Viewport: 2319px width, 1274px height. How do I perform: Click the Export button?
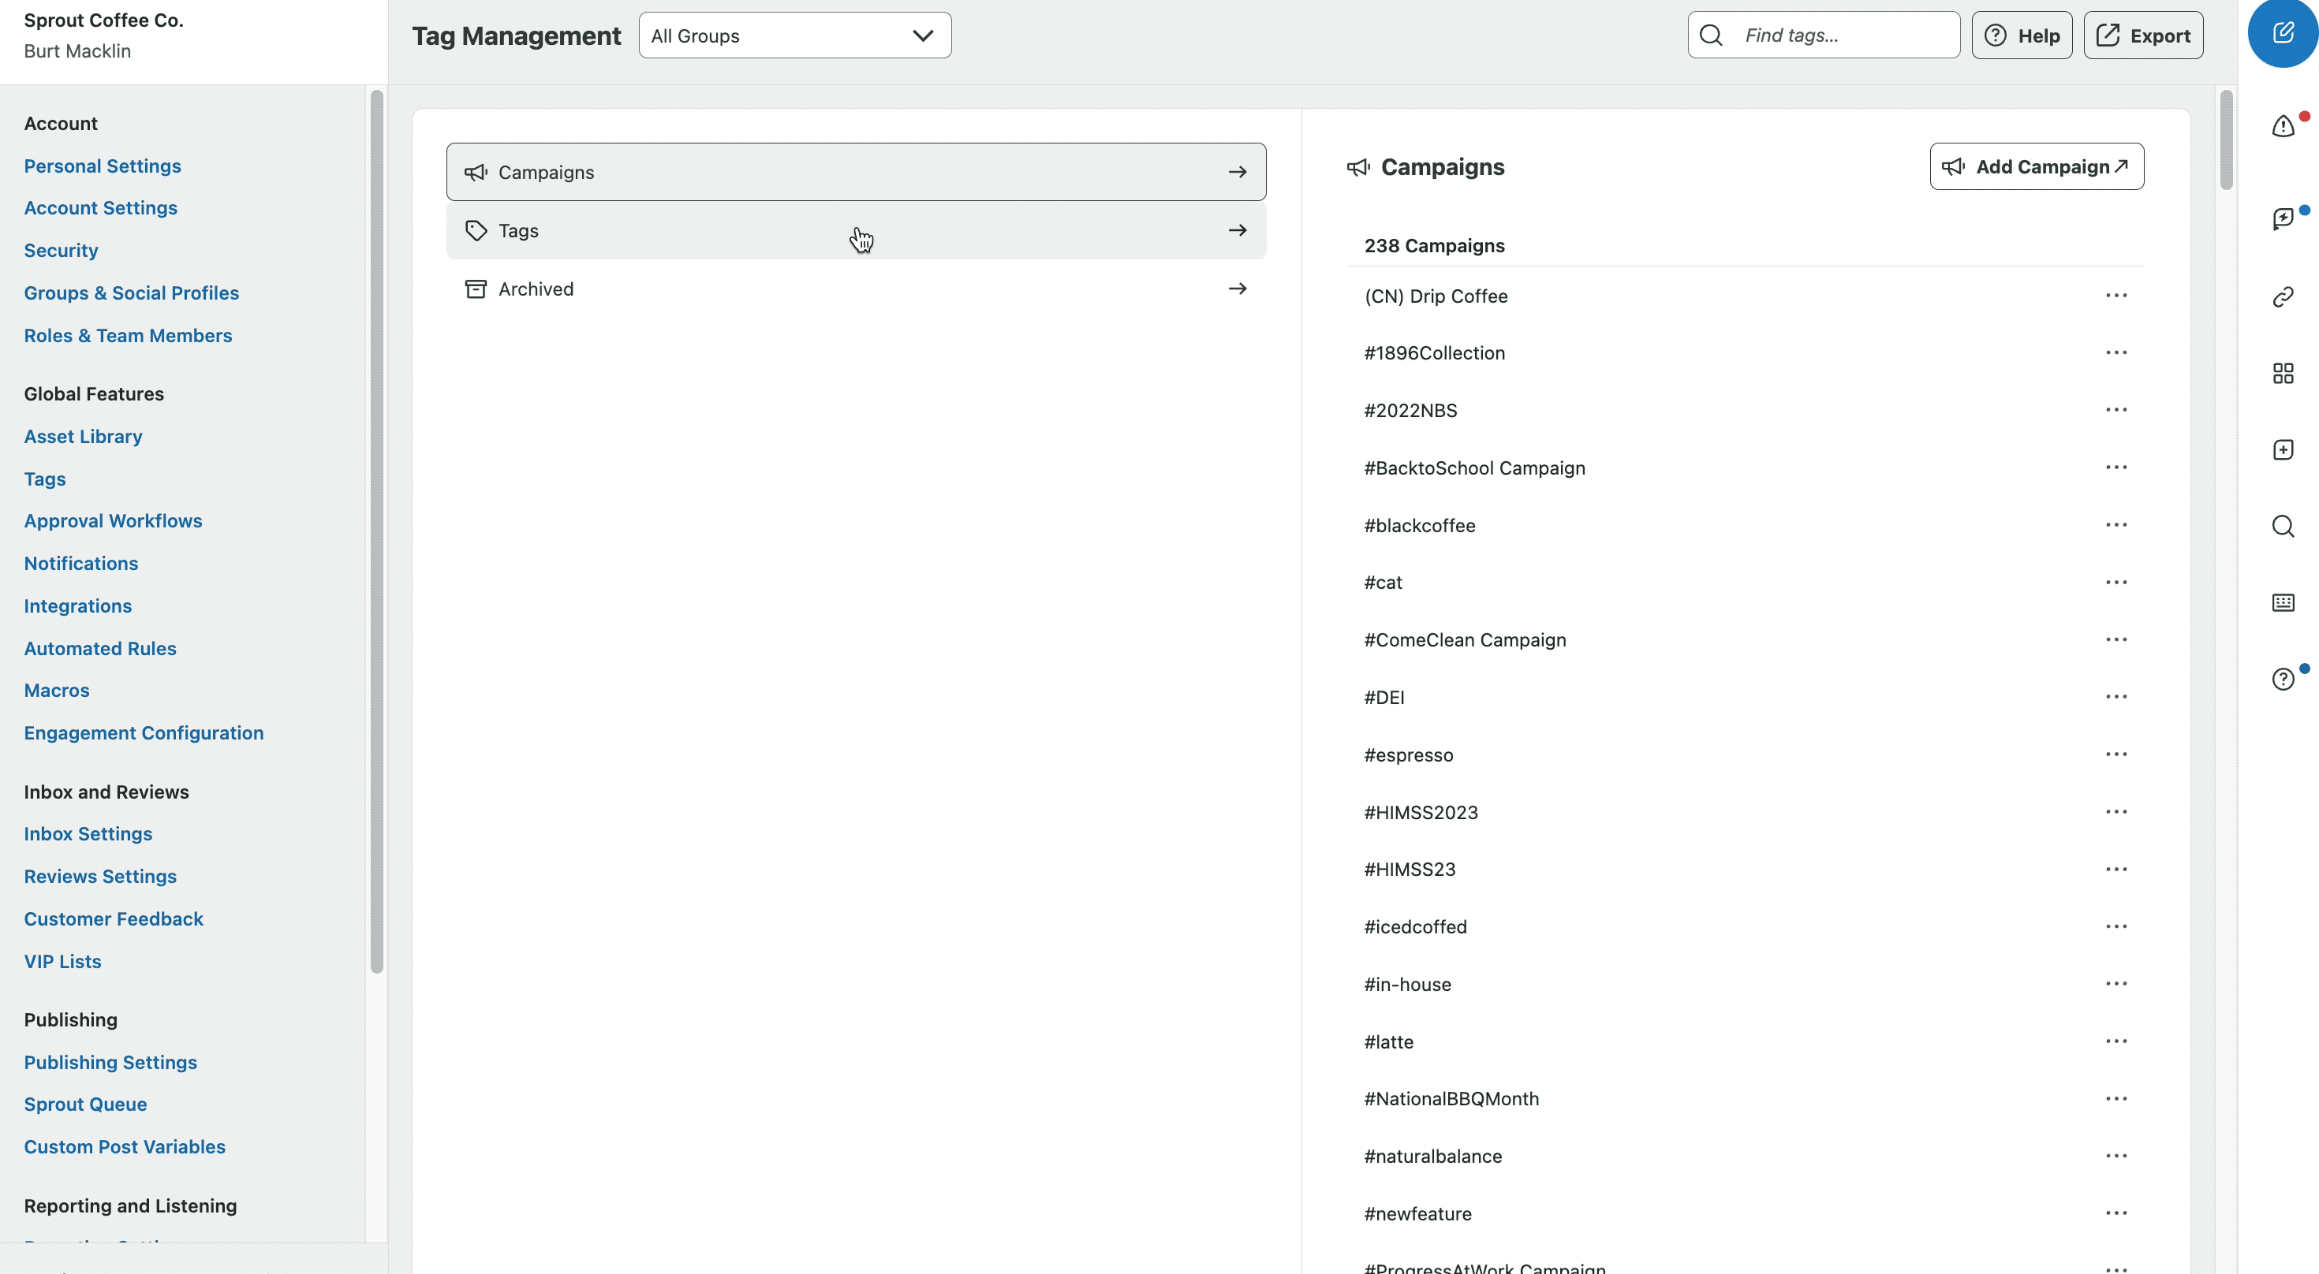click(2142, 36)
